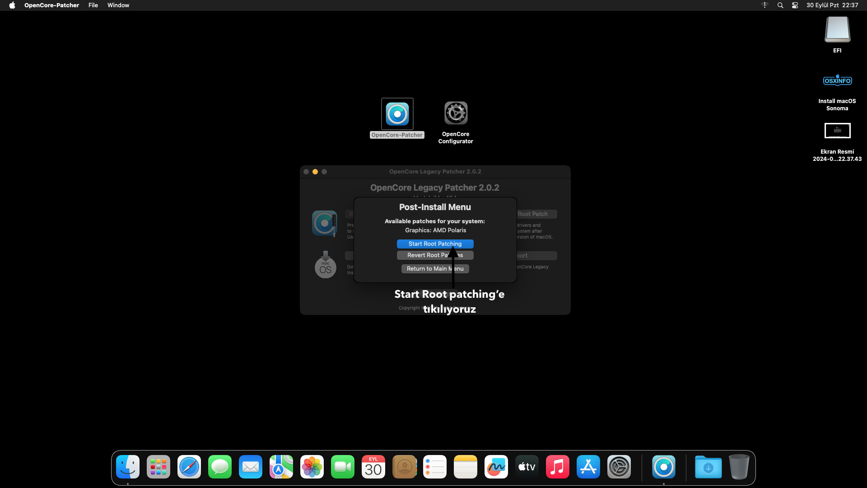This screenshot has height=488, width=867.
Task: Open Trash from the Dock
Action: point(739,467)
